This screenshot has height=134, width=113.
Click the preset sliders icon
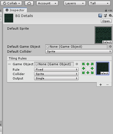105,16
